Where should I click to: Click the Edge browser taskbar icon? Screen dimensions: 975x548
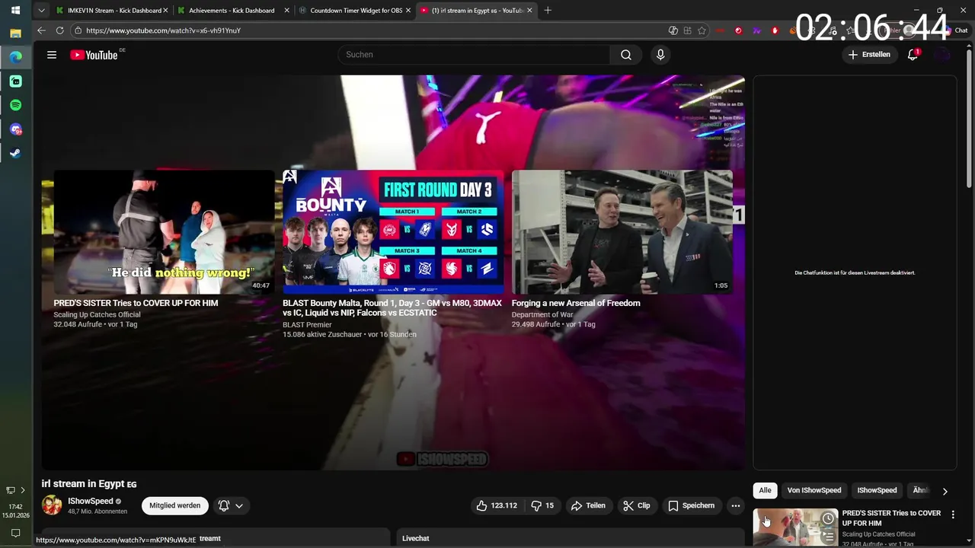tap(15, 57)
